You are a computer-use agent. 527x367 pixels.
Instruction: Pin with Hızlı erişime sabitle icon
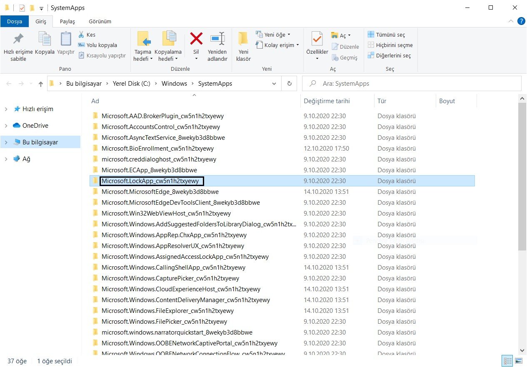tap(18, 39)
